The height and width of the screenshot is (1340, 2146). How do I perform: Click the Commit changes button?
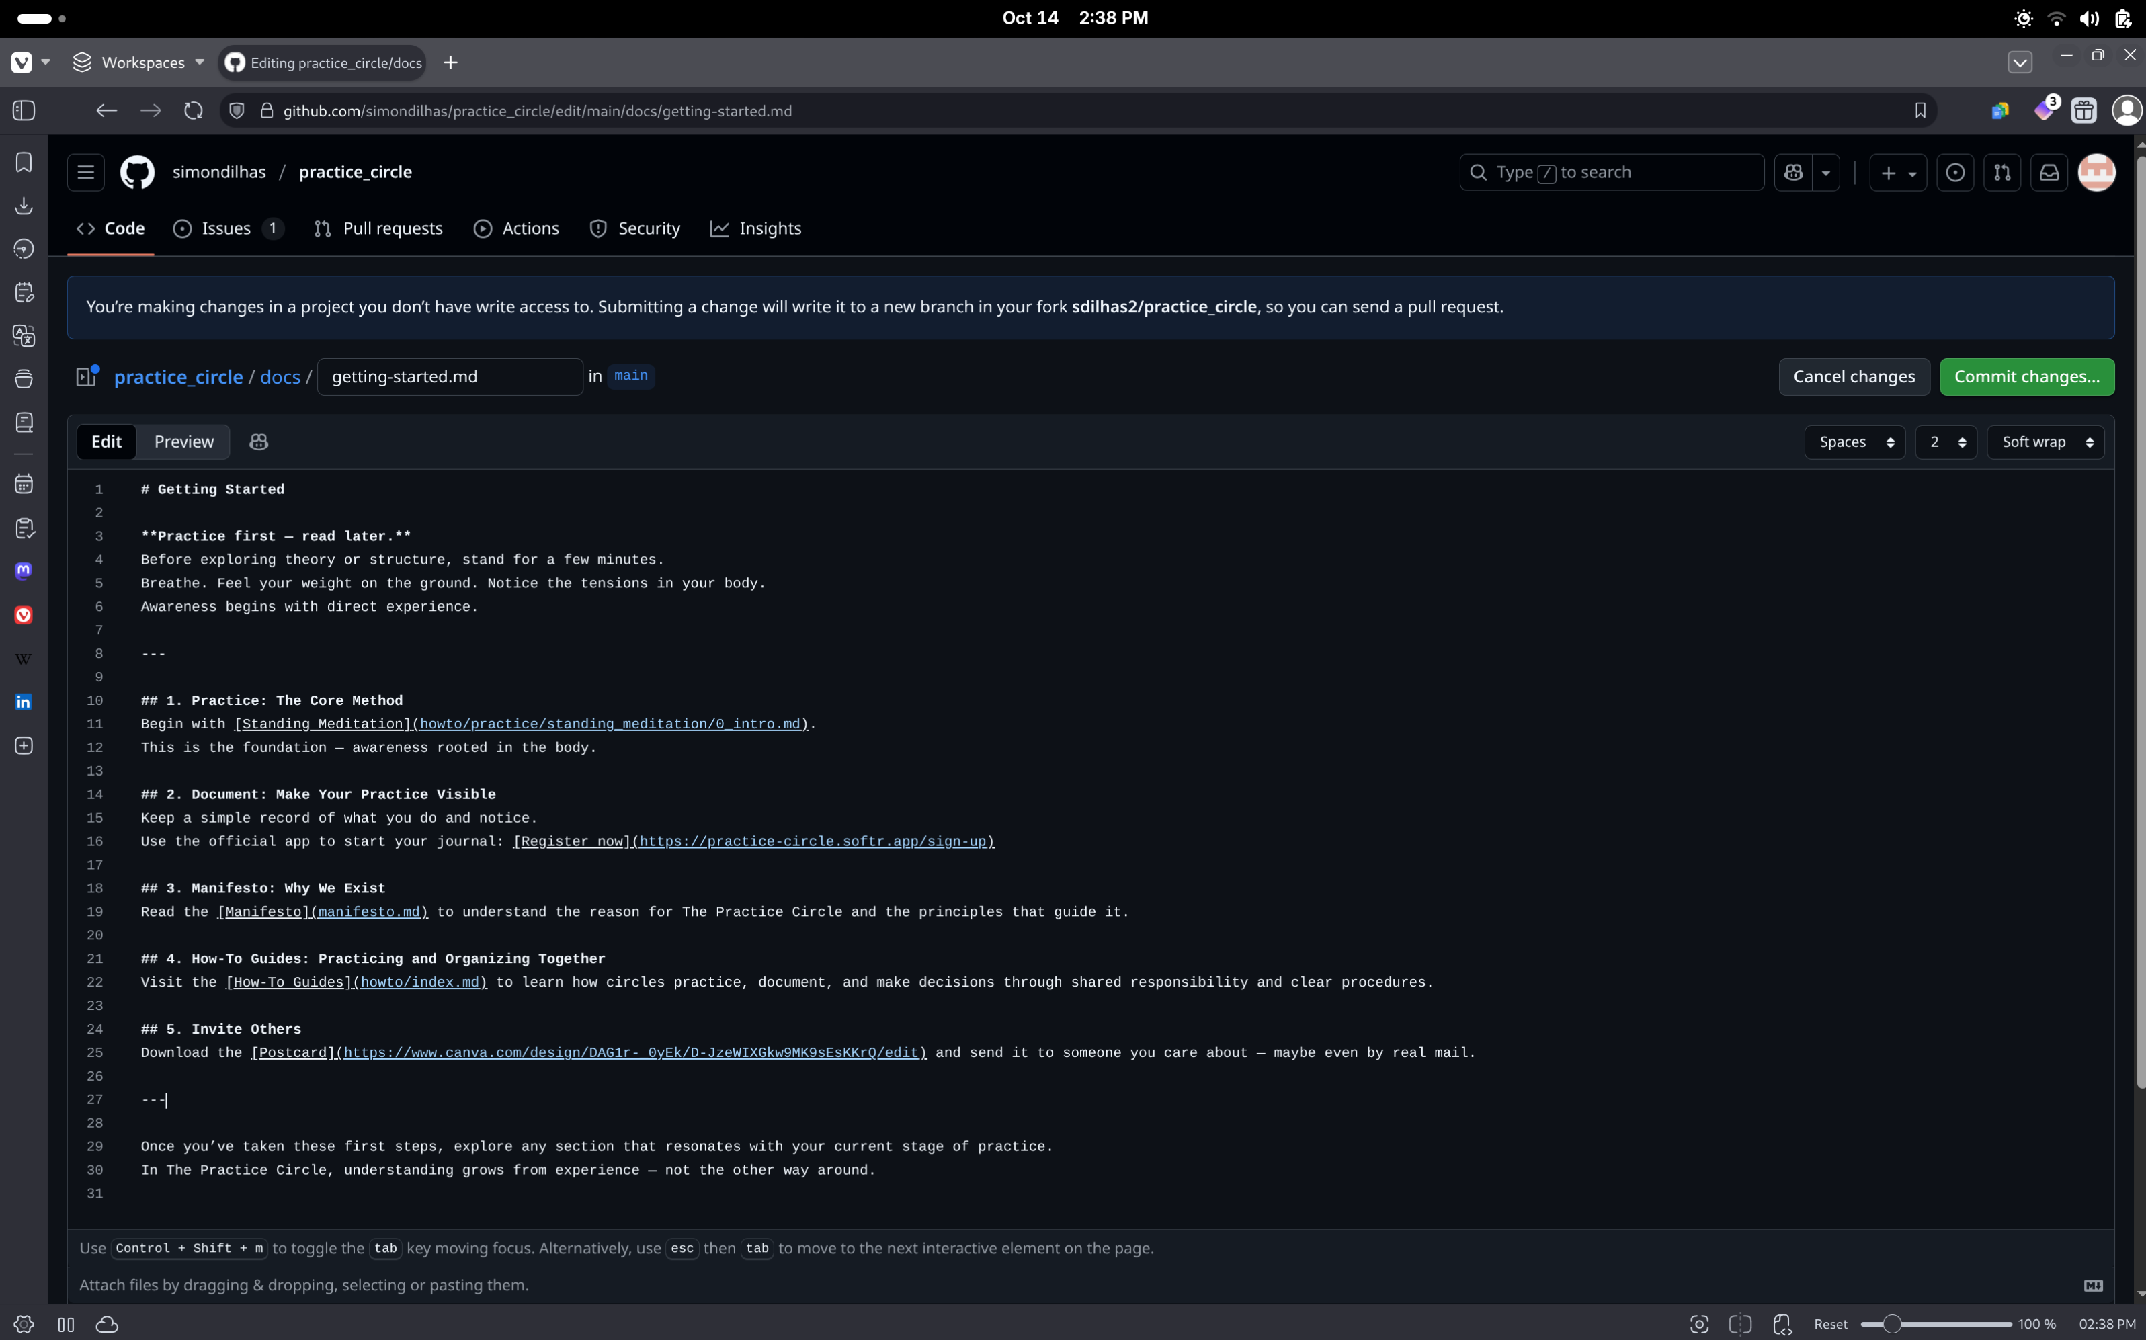click(x=2026, y=376)
